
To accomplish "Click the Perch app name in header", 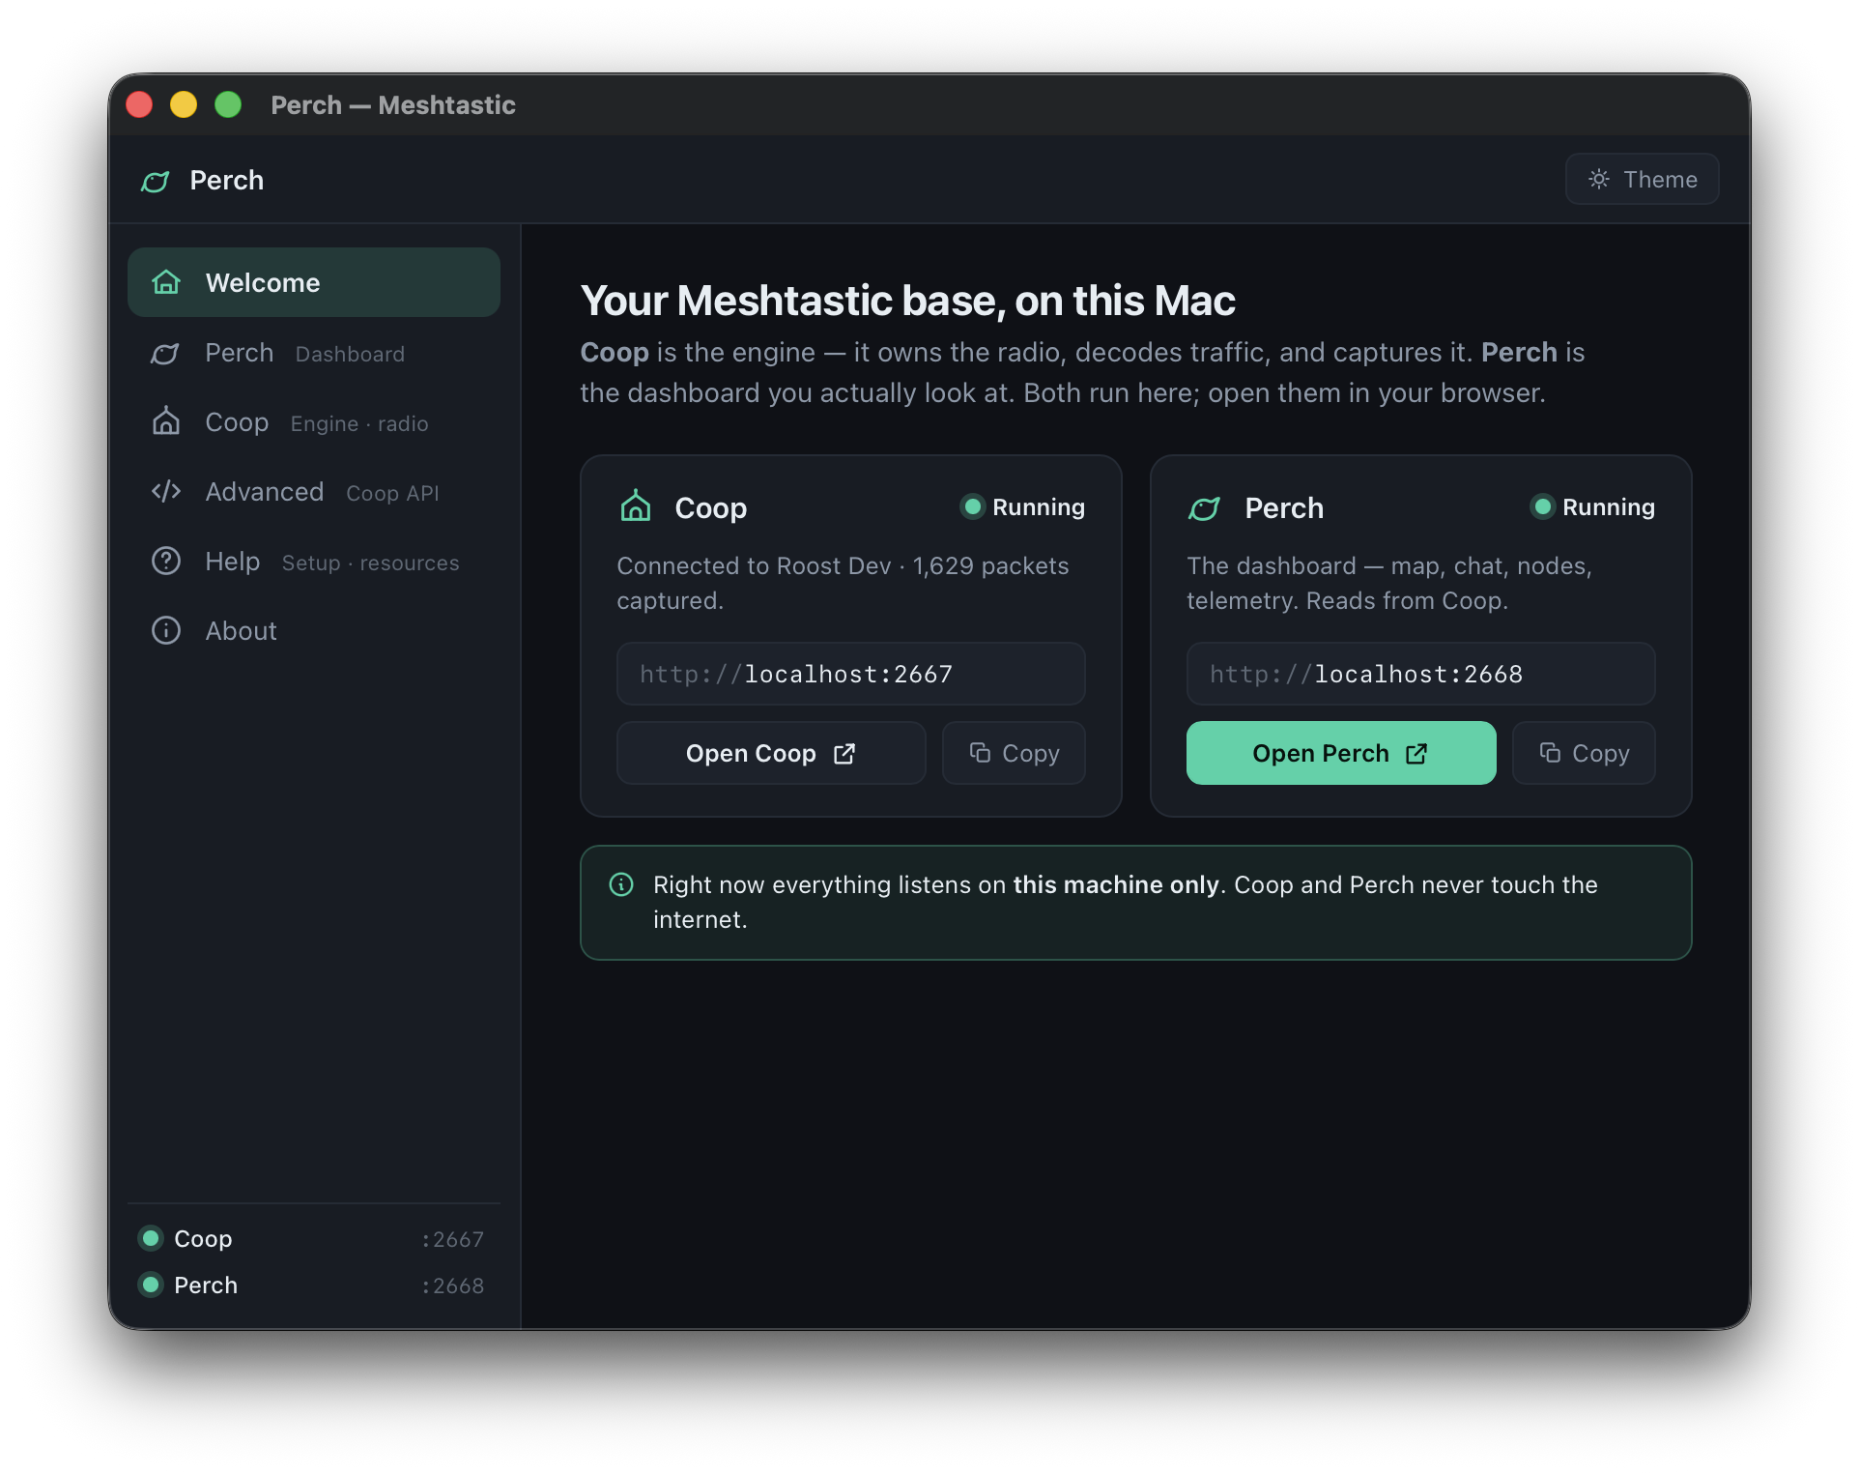I will click(x=227, y=181).
